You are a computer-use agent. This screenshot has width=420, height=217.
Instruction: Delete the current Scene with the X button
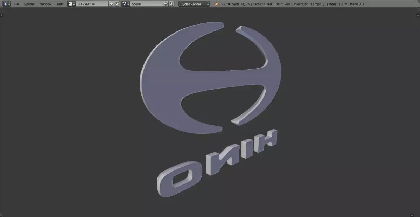tap(171, 4)
